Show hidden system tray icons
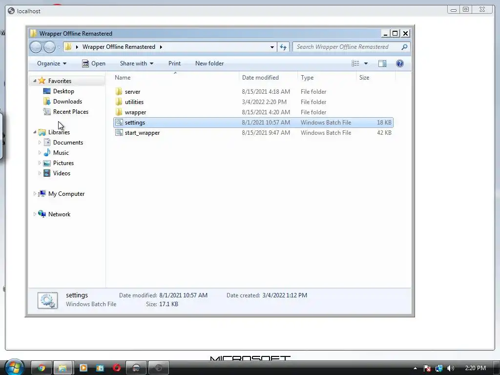 415,368
